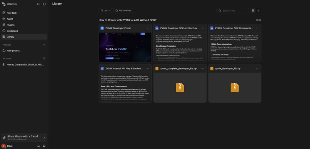Collapse the sidebar panel icon
The width and height of the screenshot is (310, 149).
44,4
